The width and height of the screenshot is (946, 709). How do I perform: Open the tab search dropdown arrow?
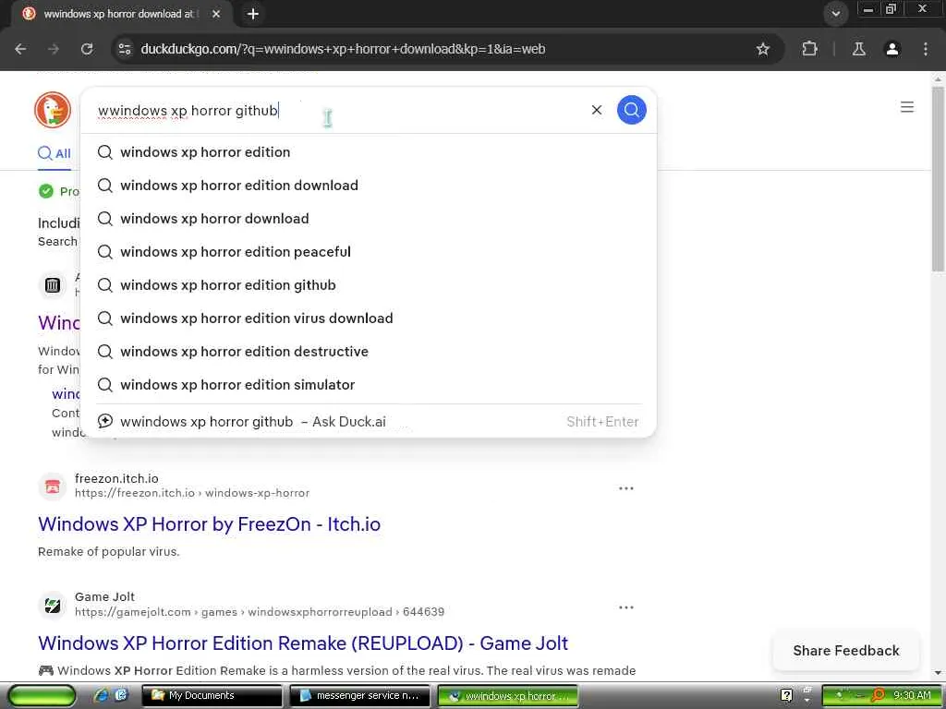(x=835, y=13)
